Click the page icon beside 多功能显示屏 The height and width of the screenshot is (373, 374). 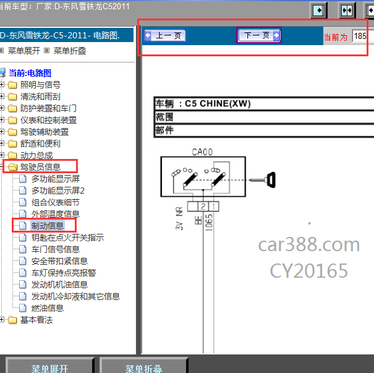[23, 179]
